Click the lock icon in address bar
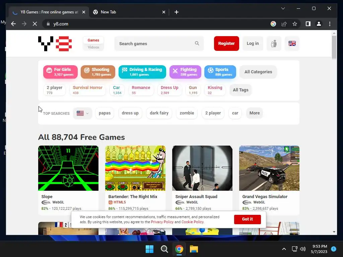The height and width of the screenshot is (257, 343). (x=48, y=24)
